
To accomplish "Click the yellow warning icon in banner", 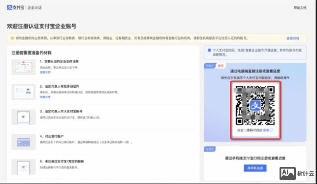I will 12,38.
